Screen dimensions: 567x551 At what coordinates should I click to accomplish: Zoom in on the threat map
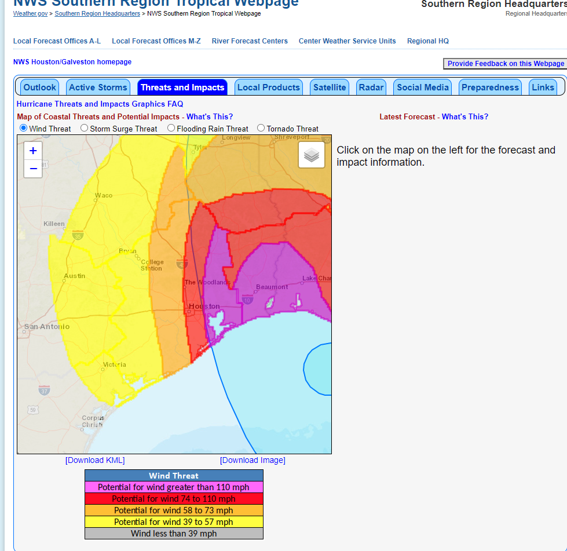tap(33, 151)
